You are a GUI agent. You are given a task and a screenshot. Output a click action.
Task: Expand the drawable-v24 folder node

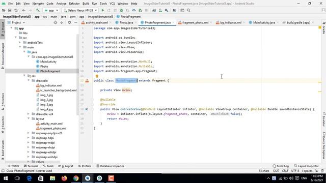(29, 114)
